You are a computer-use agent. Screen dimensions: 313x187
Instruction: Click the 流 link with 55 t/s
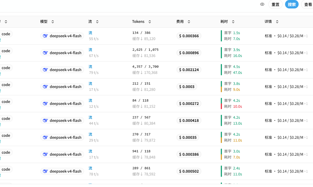coord(91,33)
